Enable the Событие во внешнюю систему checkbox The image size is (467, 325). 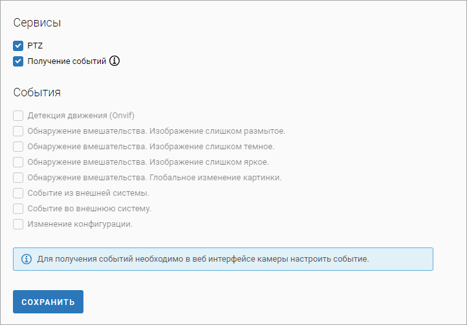pos(18,209)
